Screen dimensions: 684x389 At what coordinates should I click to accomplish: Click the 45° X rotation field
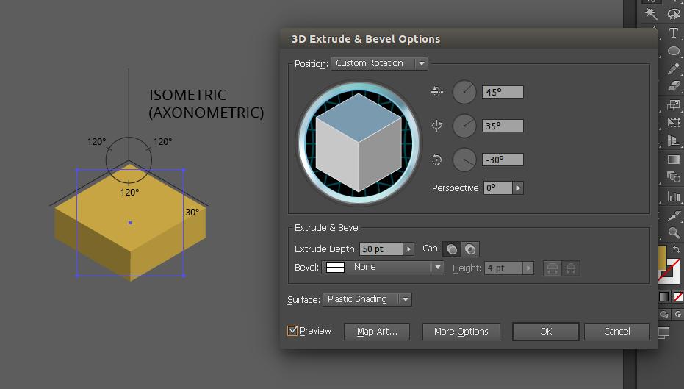coord(503,92)
